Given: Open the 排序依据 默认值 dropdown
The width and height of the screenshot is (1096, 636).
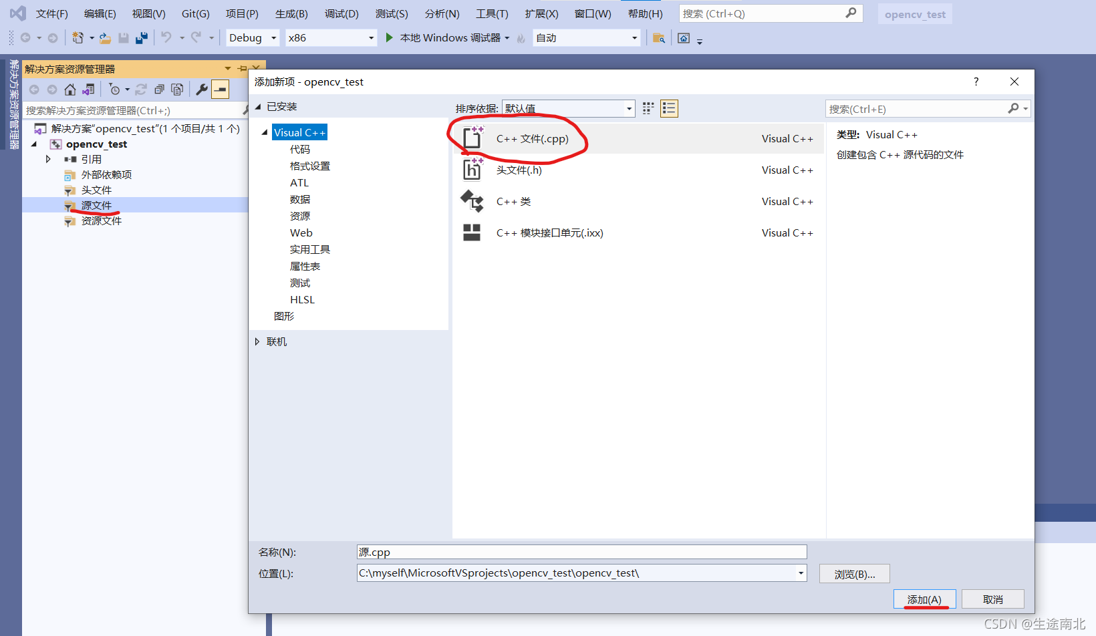Looking at the screenshot, I should (568, 108).
